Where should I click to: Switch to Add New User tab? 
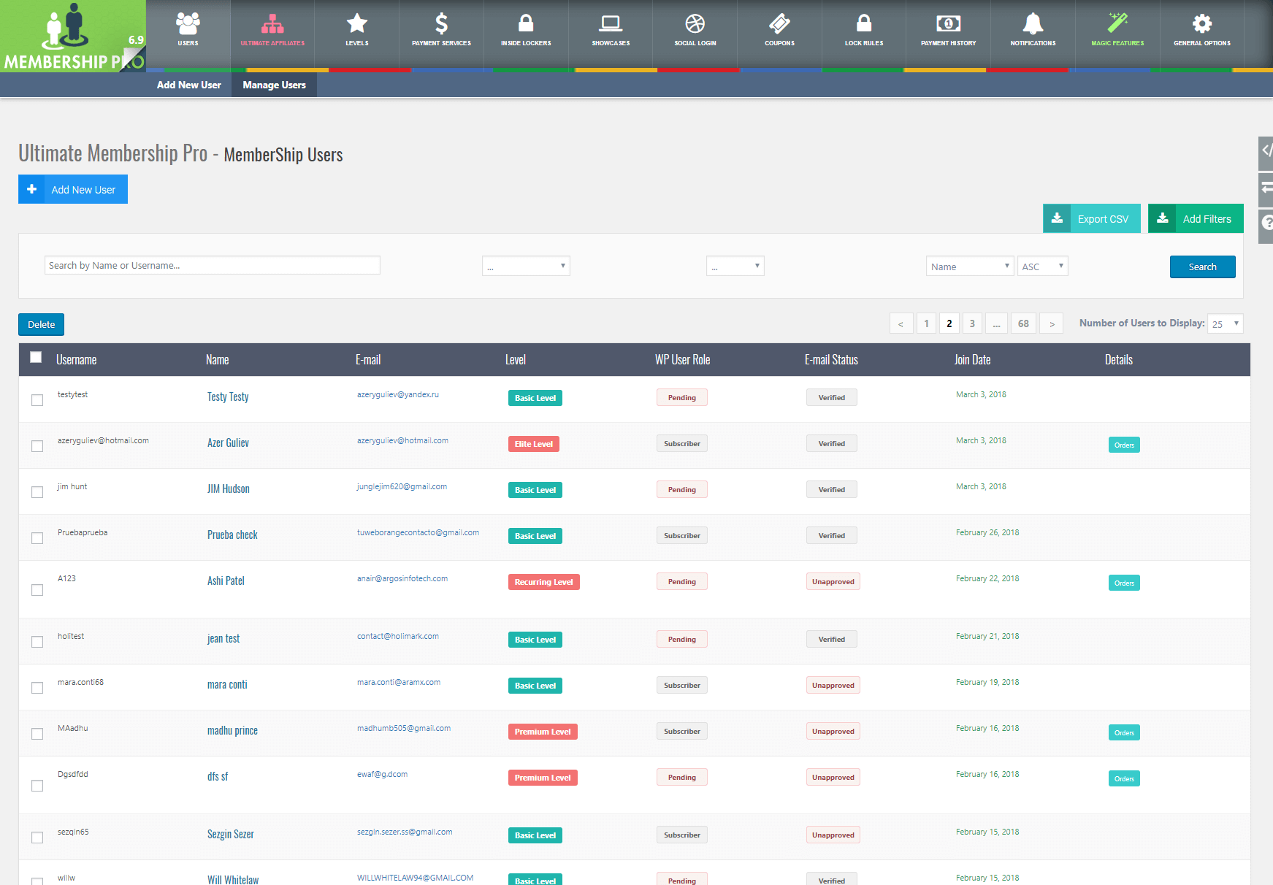click(188, 85)
